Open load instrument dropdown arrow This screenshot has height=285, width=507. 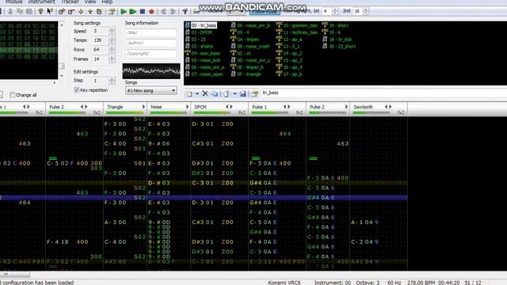tap(234, 94)
